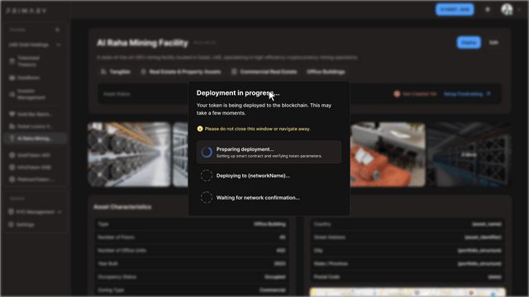Expand the profile menu chevron beside the avatar

519,10
